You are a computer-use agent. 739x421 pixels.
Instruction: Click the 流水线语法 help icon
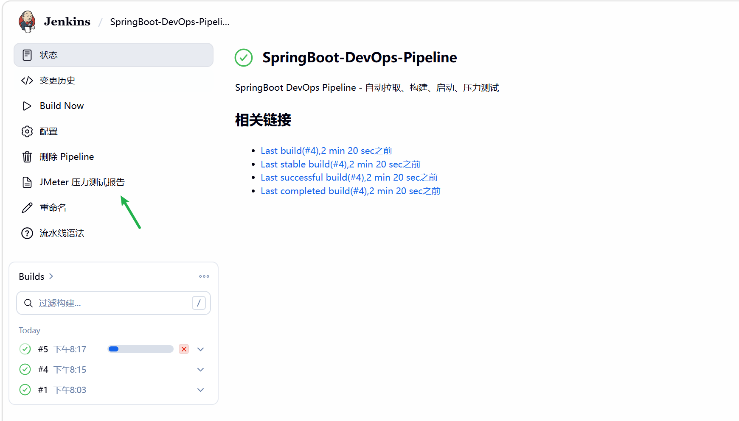tap(27, 233)
